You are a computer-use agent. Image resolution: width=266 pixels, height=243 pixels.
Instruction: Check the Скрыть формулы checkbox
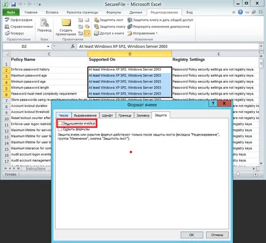coord(60,129)
